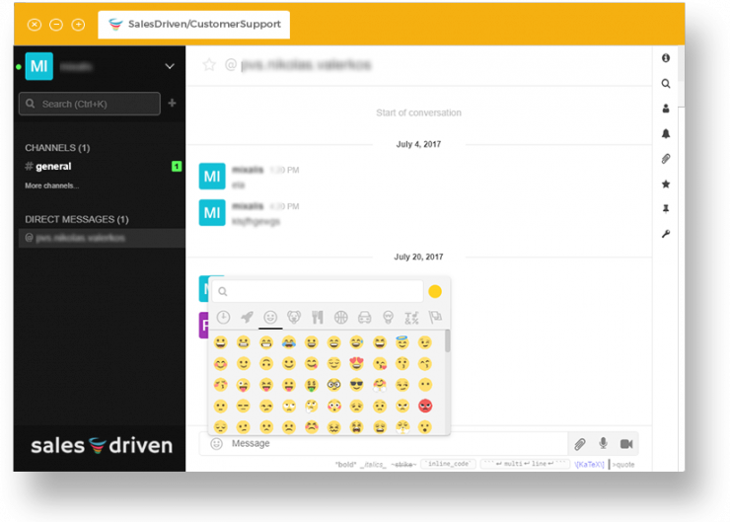730x522 pixels.
Task: Expand user account menu chevron
Action: (x=170, y=66)
